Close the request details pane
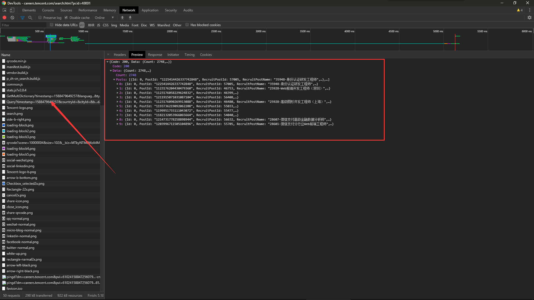The width and height of the screenshot is (534, 300). point(108,54)
